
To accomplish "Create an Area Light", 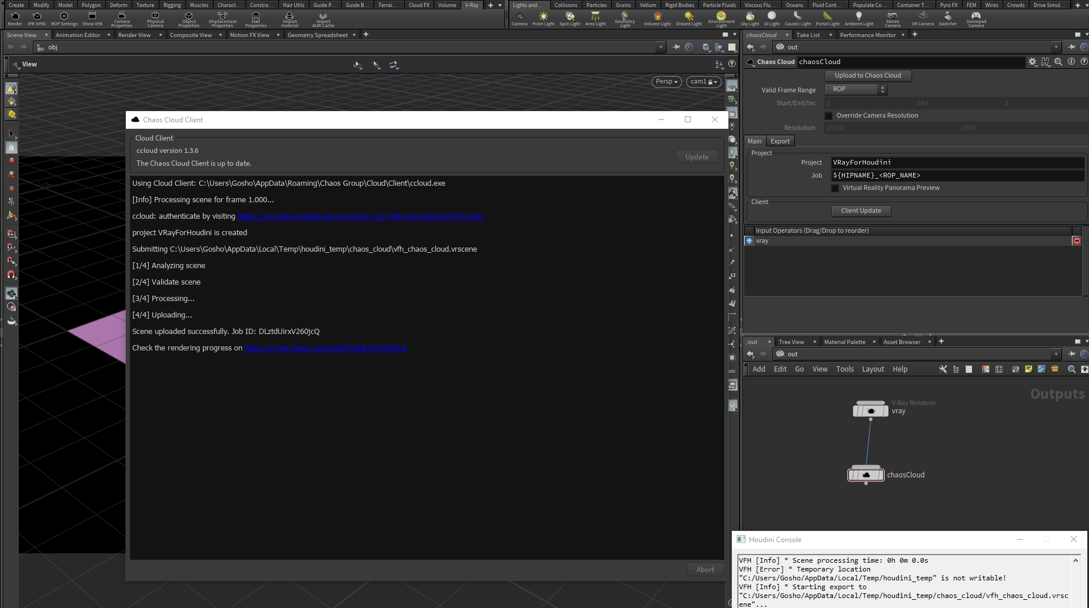I will pyautogui.click(x=595, y=19).
